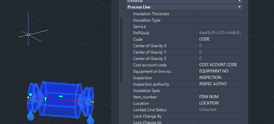Click the UCS origin square in viewport
274x124 pixels.
pos(28,35)
